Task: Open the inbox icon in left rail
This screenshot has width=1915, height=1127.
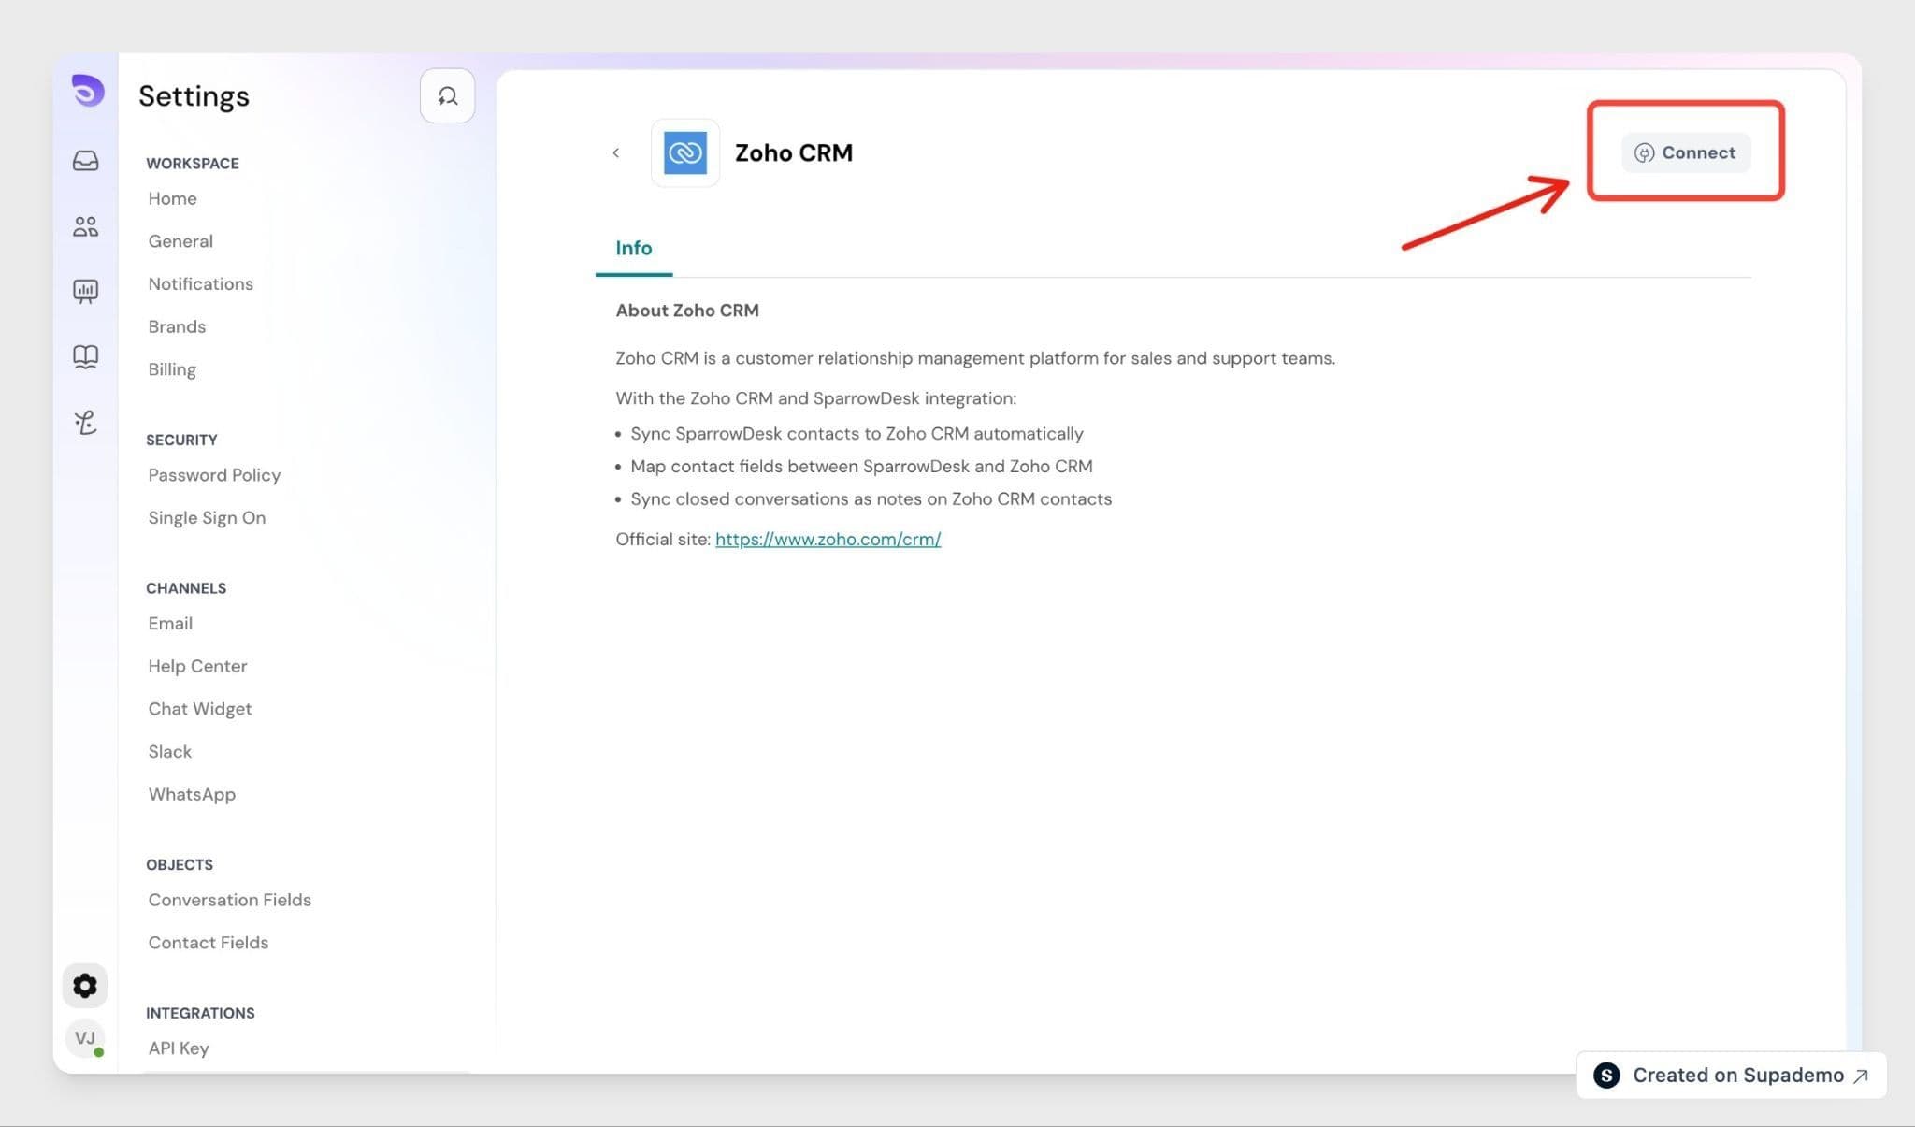Action: 85,161
